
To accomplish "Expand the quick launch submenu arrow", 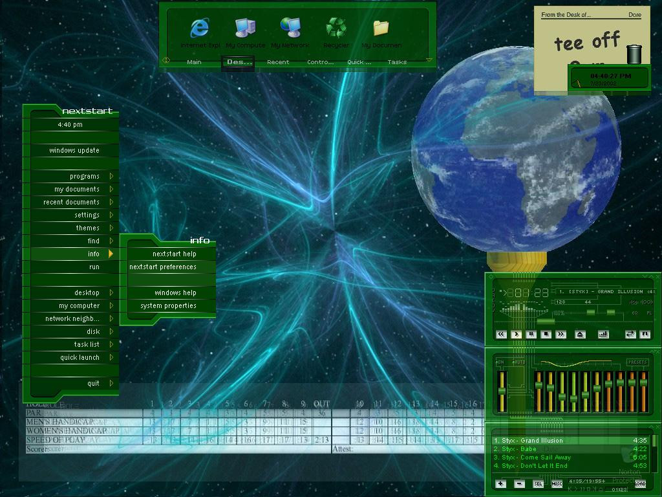I will click(x=111, y=357).
